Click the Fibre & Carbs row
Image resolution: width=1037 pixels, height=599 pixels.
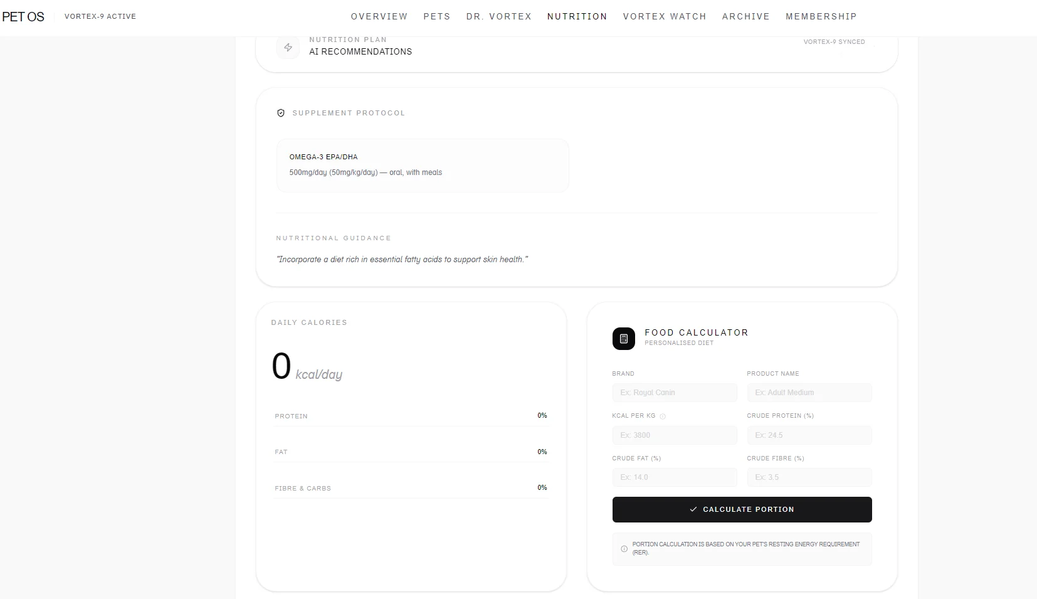(x=411, y=488)
